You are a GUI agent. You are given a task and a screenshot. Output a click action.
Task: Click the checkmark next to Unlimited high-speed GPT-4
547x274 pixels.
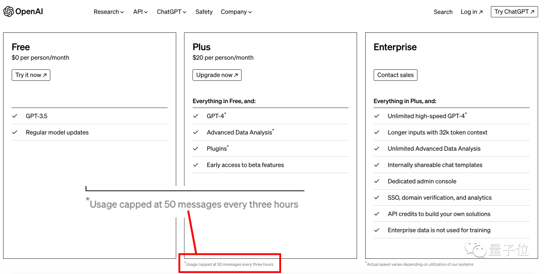[x=377, y=116]
